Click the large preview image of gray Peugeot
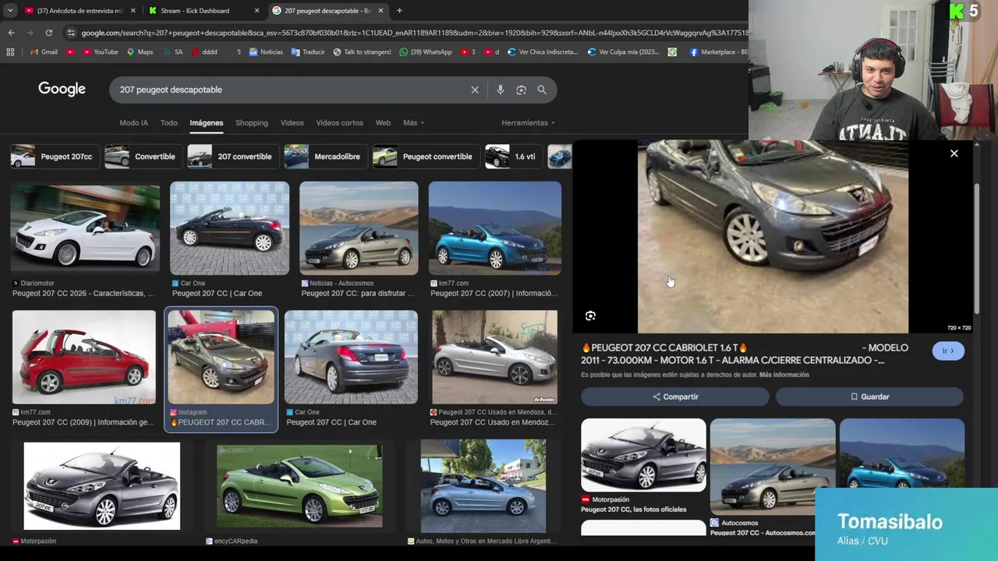 click(773, 237)
